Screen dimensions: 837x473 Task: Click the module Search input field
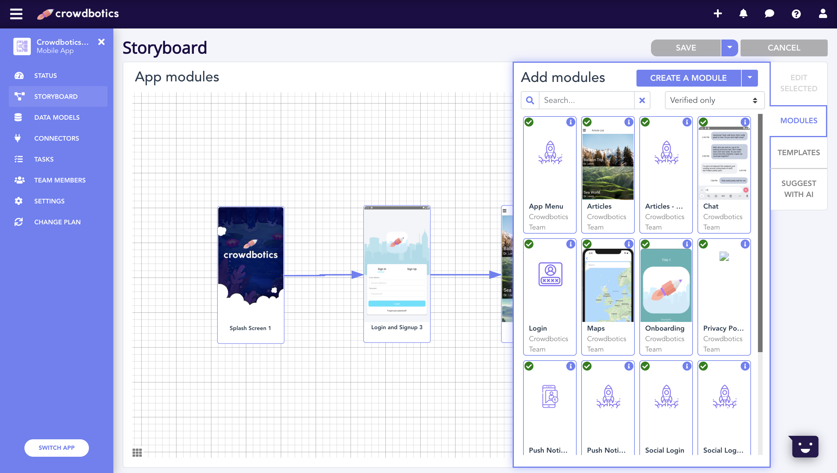click(x=586, y=100)
